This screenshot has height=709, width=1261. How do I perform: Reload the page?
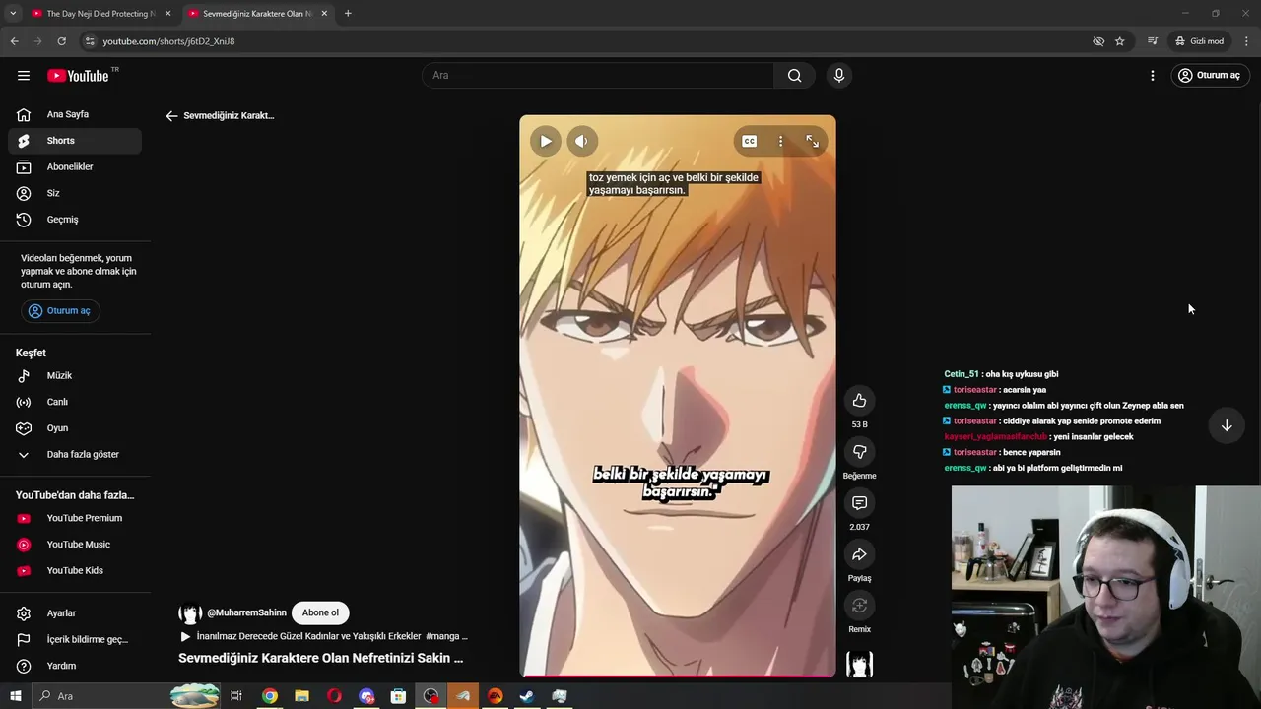click(x=61, y=41)
